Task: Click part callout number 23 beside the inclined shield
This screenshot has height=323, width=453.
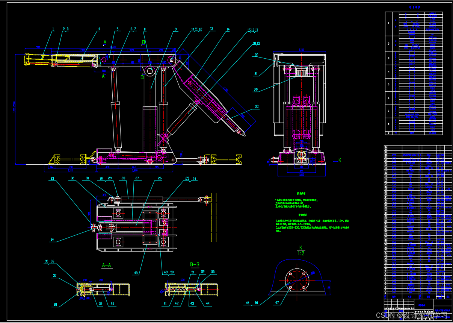Action: point(257,107)
